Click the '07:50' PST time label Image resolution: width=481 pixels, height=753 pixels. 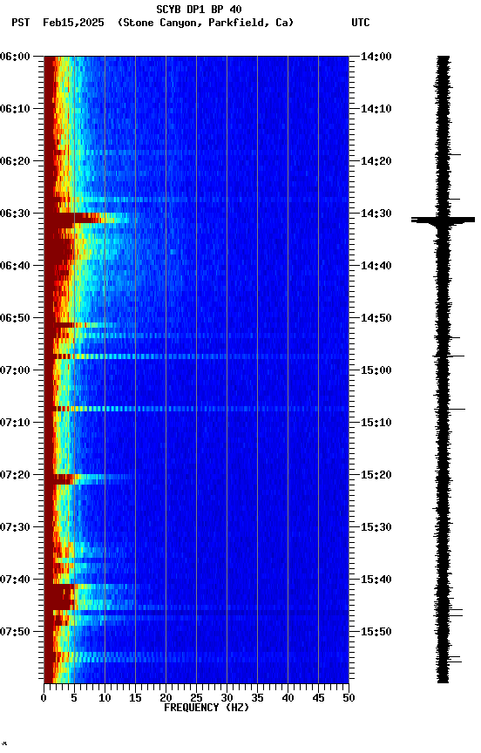coord(15,632)
